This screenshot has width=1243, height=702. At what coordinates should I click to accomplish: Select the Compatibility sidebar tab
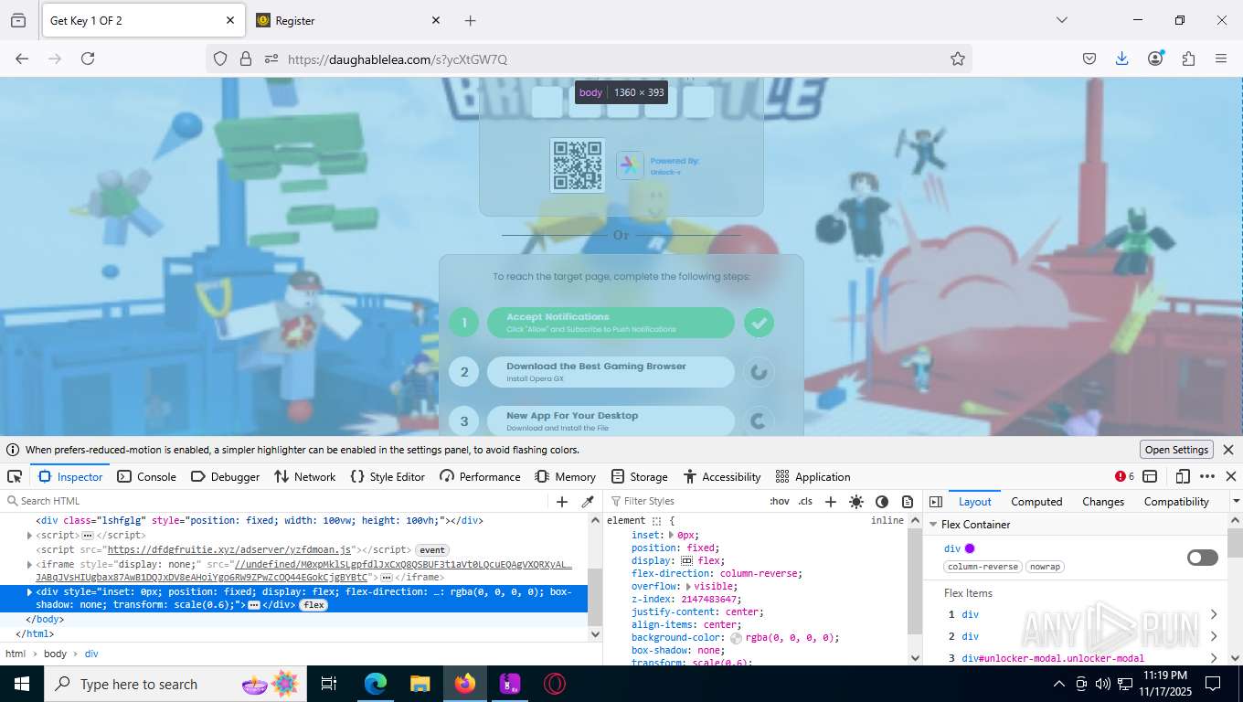(1176, 501)
